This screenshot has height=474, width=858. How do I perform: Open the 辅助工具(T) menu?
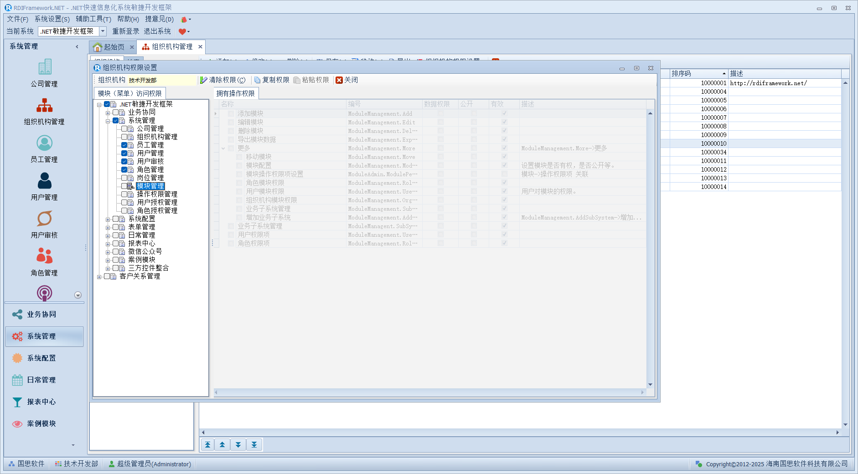point(93,19)
